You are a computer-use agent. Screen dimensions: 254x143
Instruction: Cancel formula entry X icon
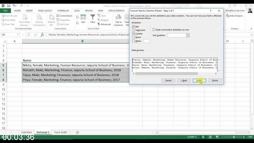click(x=29, y=35)
